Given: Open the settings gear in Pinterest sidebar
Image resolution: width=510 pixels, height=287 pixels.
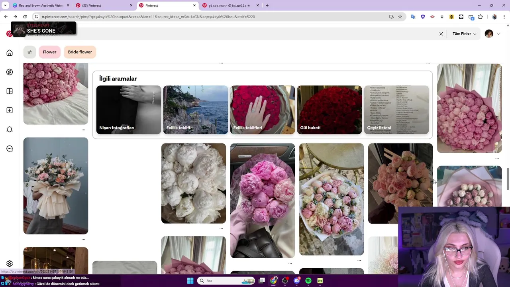Looking at the screenshot, I should tap(10, 263).
